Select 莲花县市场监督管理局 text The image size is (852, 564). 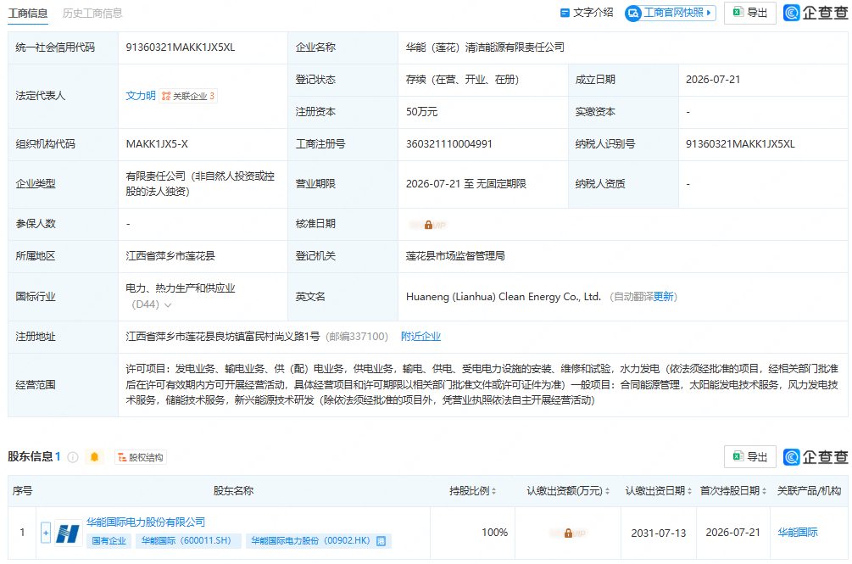[455, 256]
